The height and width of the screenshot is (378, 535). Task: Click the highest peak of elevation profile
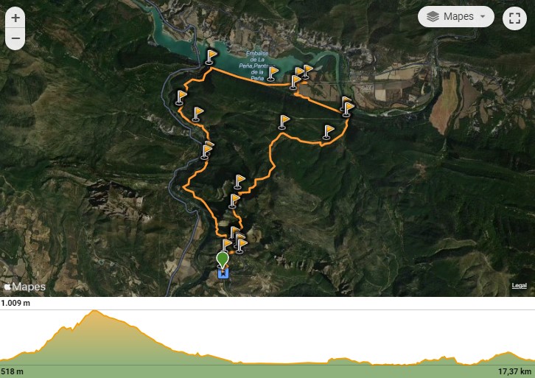point(94,310)
